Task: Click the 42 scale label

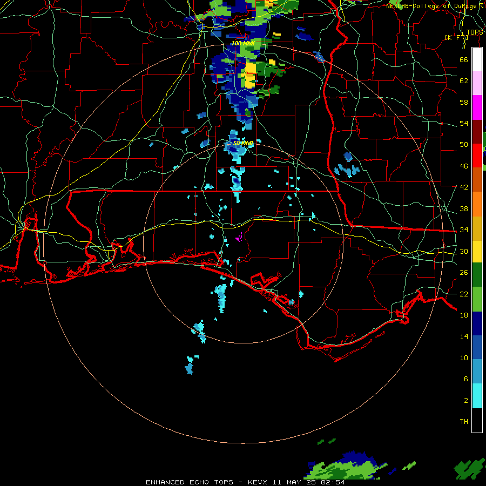Action: click(464, 187)
